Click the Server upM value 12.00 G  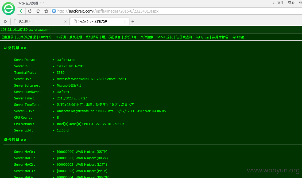(x=63, y=130)
